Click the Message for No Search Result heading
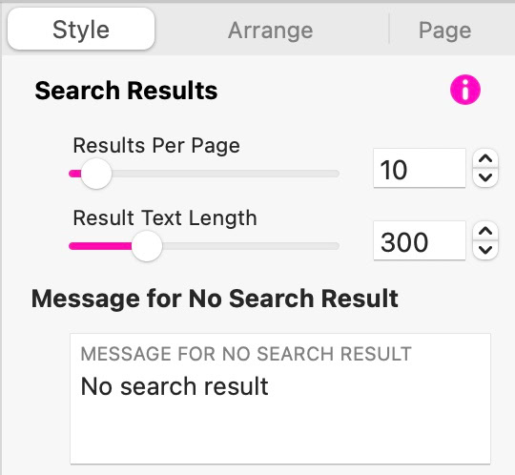The image size is (515, 475). coord(215,299)
